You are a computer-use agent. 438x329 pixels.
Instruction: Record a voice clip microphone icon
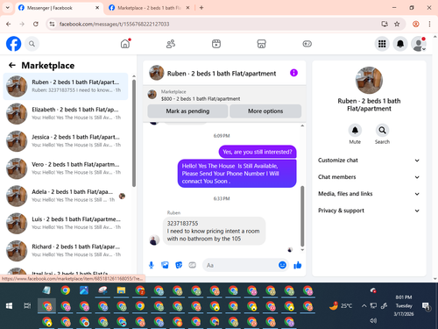(152, 265)
